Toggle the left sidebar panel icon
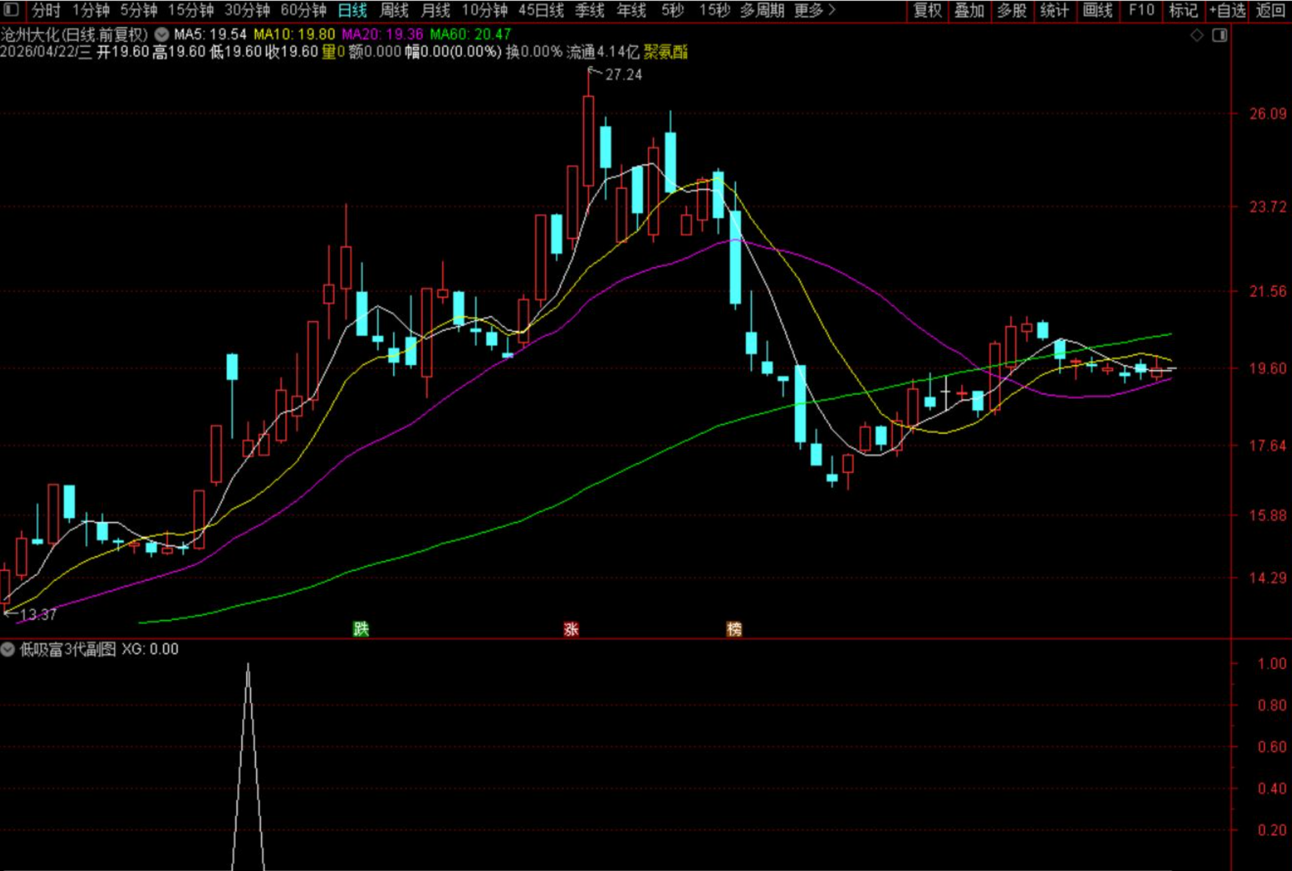1292x871 pixels. tap(11, 10)
